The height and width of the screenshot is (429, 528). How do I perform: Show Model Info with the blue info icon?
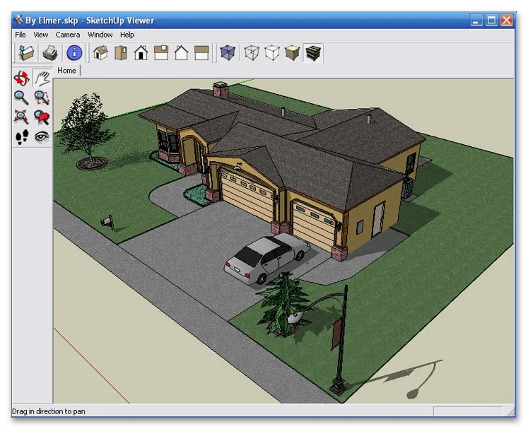tap(74, 52)
